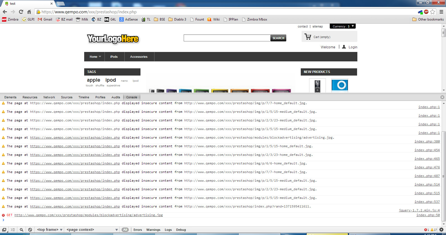Switch to the Profiles tab

(100, 97)
